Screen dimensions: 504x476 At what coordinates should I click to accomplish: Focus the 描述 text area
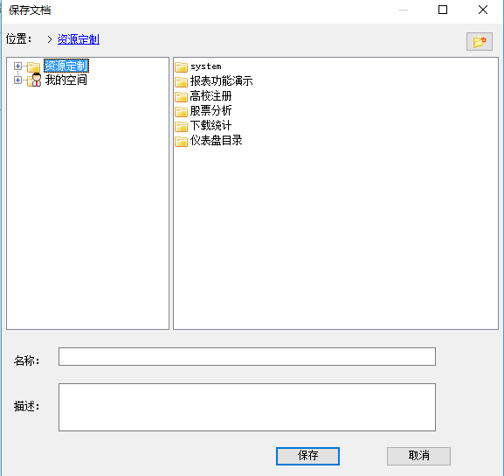247,407
